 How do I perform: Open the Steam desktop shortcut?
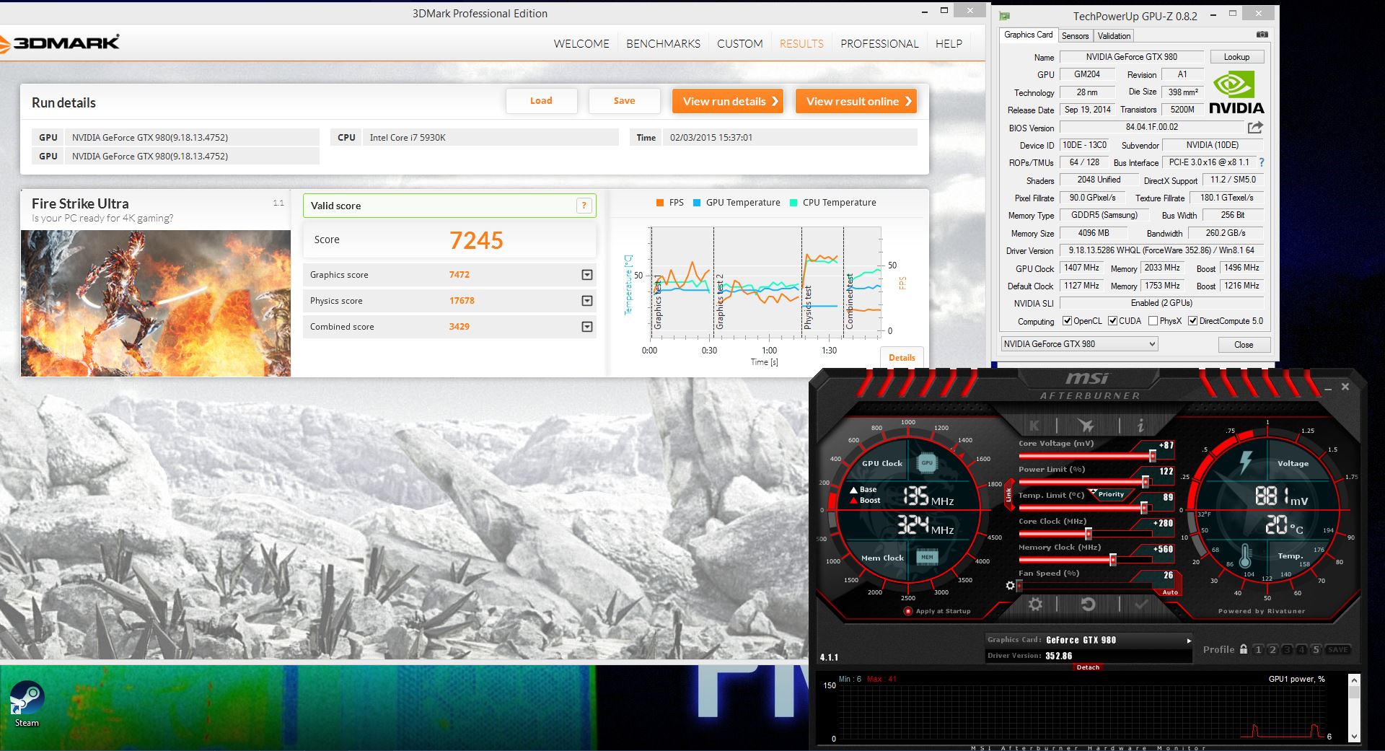coord(27,704)
